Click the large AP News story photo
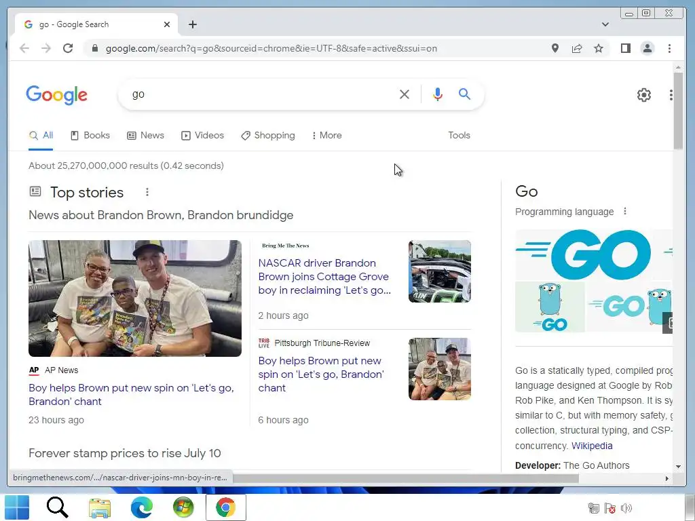Viewport: 695px width, 521px height. click(135, 298)
